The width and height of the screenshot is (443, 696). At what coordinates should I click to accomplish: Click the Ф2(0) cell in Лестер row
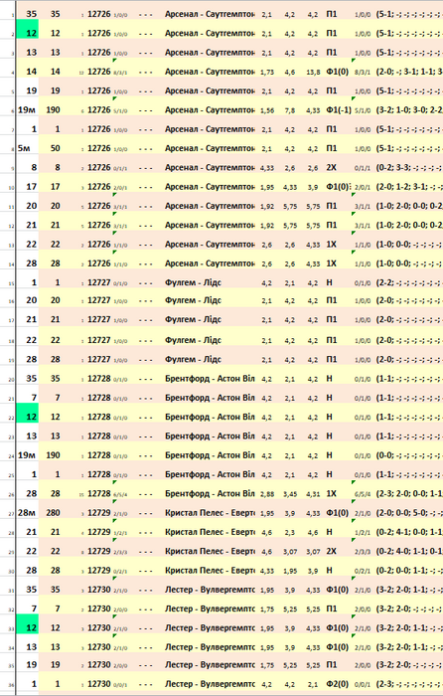click(337, 684)
